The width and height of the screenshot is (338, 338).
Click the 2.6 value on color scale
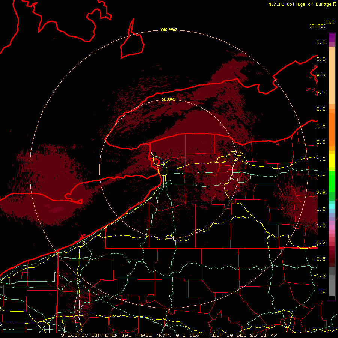click(x=321, y=193)
